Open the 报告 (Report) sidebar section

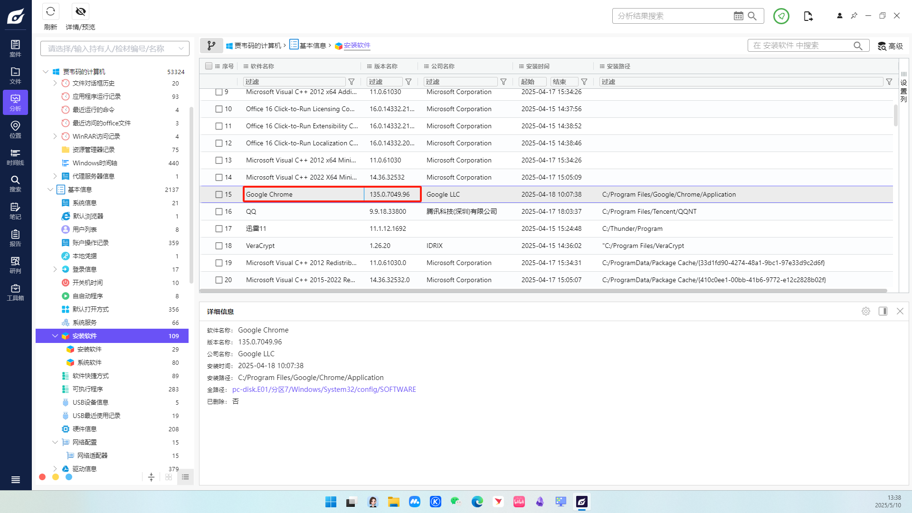point(15,238)
